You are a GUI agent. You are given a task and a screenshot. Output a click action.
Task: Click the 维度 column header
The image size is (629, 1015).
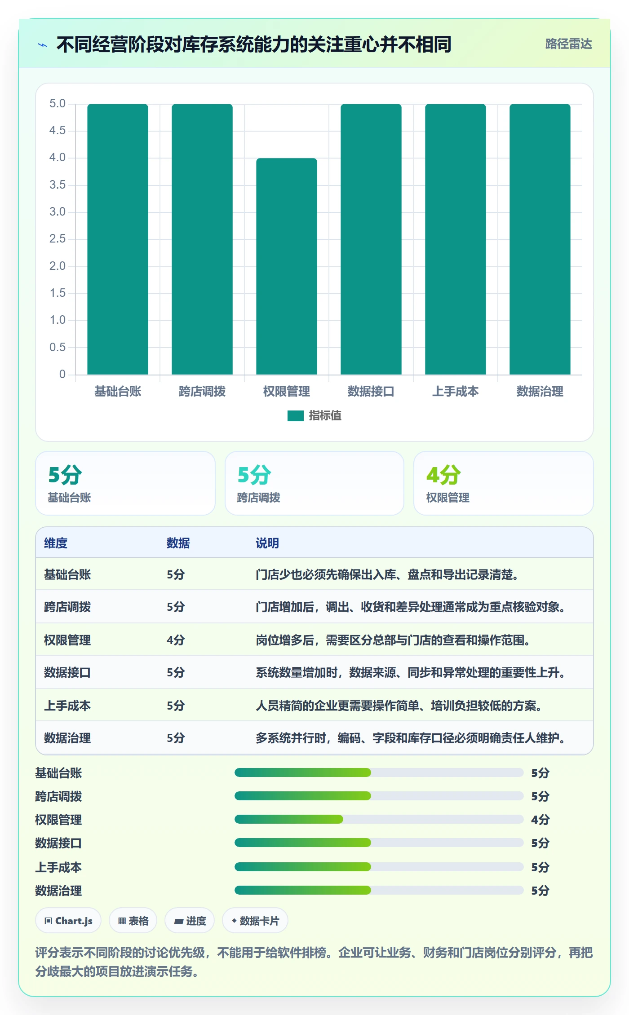[x=56, y=543]
